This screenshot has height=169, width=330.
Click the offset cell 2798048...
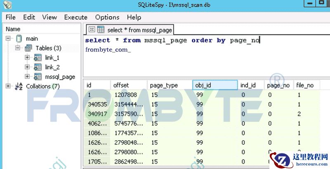coord(129,143)
